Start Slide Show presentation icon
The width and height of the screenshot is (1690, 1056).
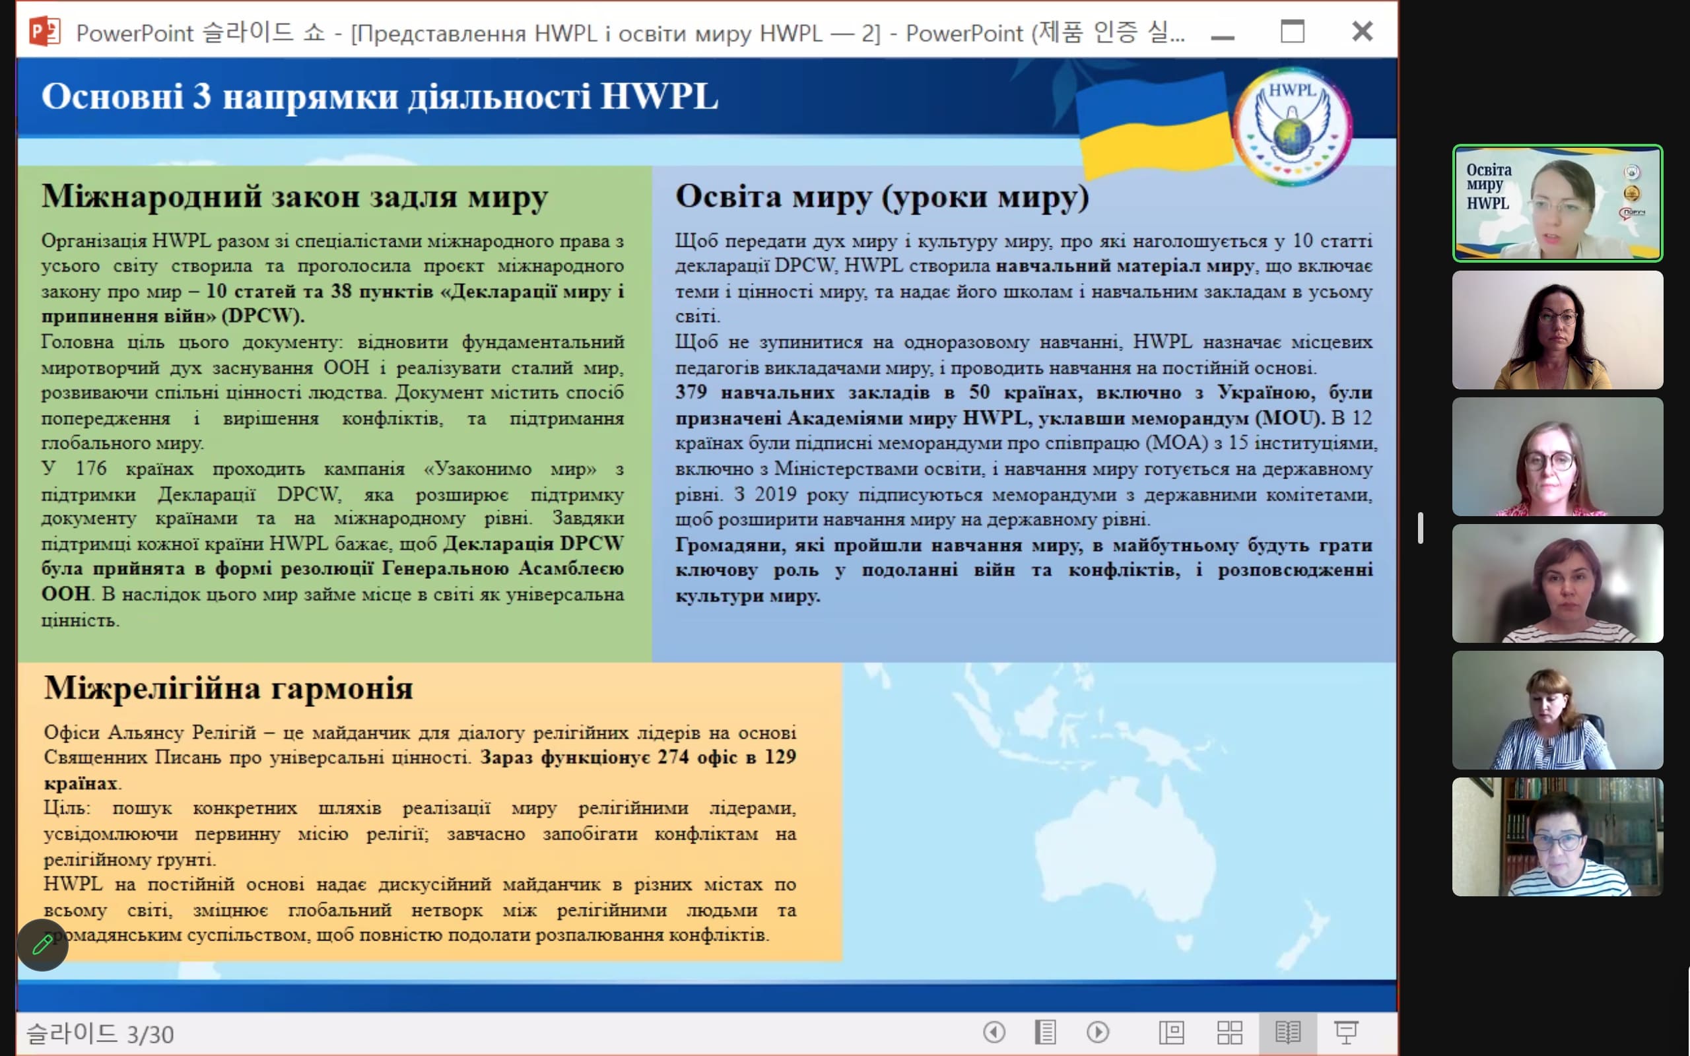(x=1345, y=1032)
